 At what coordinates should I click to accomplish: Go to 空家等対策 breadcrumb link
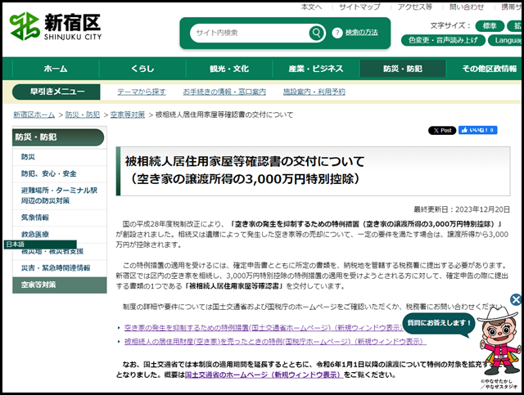click(128, 114)
